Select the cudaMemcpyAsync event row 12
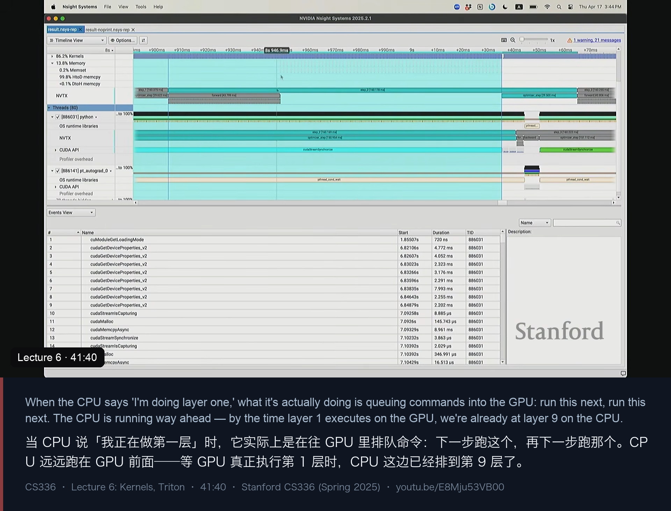The image size is (671, 511). click(274, 330)
